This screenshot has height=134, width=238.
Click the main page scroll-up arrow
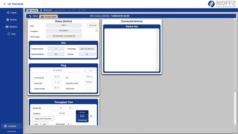pyautogui.click(x=235, y=19)
